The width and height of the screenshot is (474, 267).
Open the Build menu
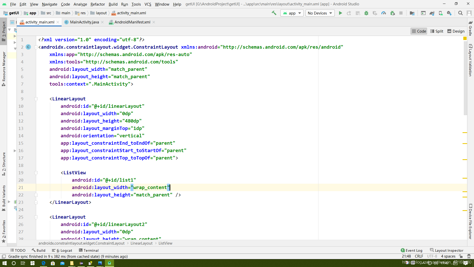pyautogui.click(x=113, y=4)
